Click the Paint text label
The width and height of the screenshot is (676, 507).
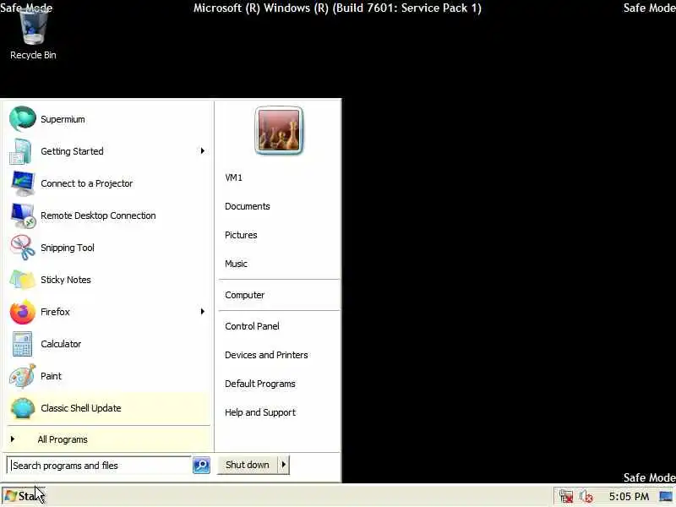(x=51, y=376)
